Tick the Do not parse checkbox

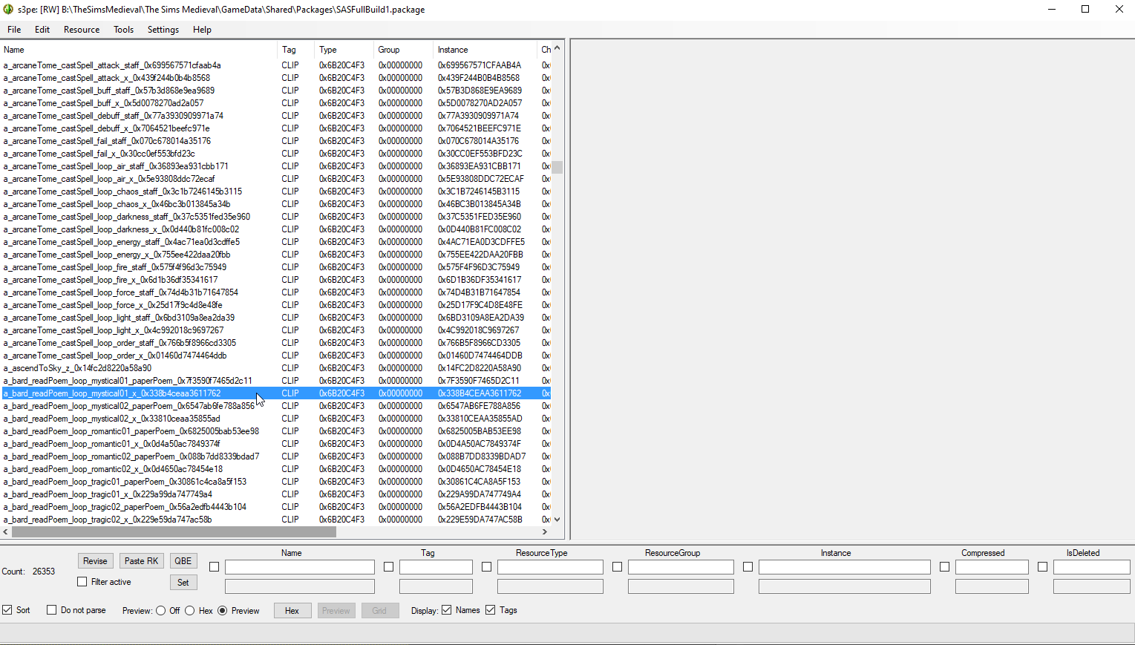51,610
